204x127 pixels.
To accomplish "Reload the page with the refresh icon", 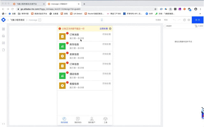I will click(12, 9).
